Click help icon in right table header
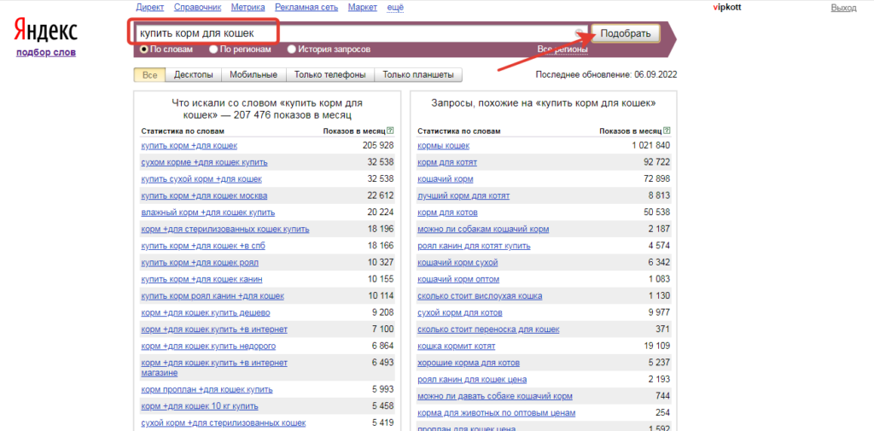 (667, 131)
